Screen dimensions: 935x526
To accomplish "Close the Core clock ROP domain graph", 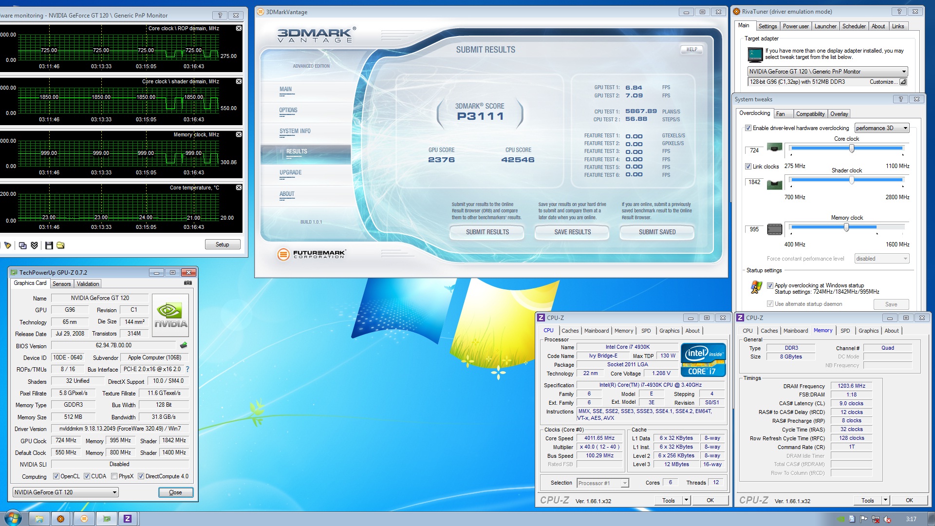I will (239, 28).
